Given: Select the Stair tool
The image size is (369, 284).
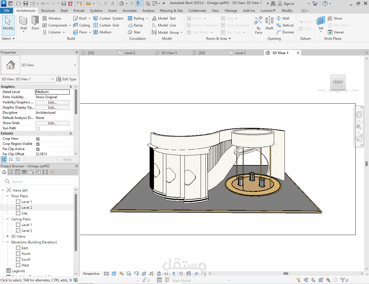Looking at the screenshot, I should [134, 32].
